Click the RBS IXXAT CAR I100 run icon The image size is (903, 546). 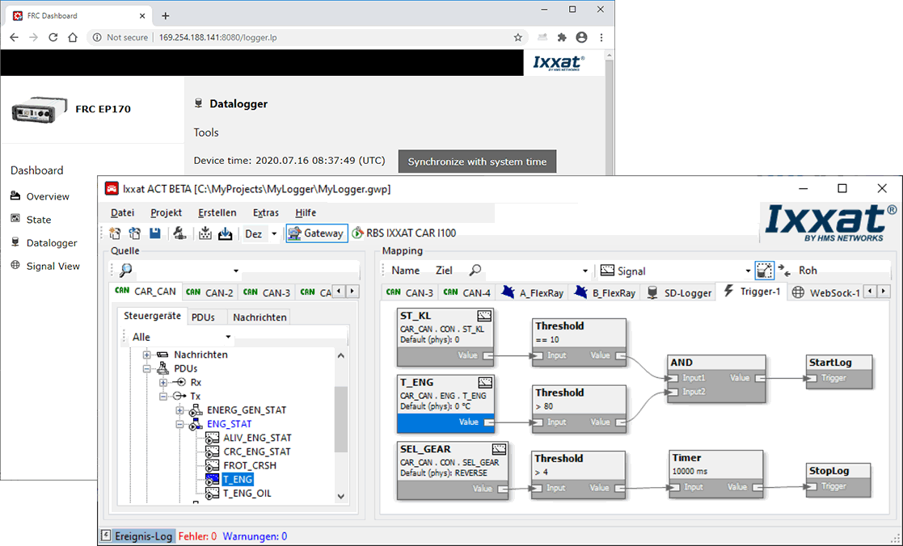[357, 233]
